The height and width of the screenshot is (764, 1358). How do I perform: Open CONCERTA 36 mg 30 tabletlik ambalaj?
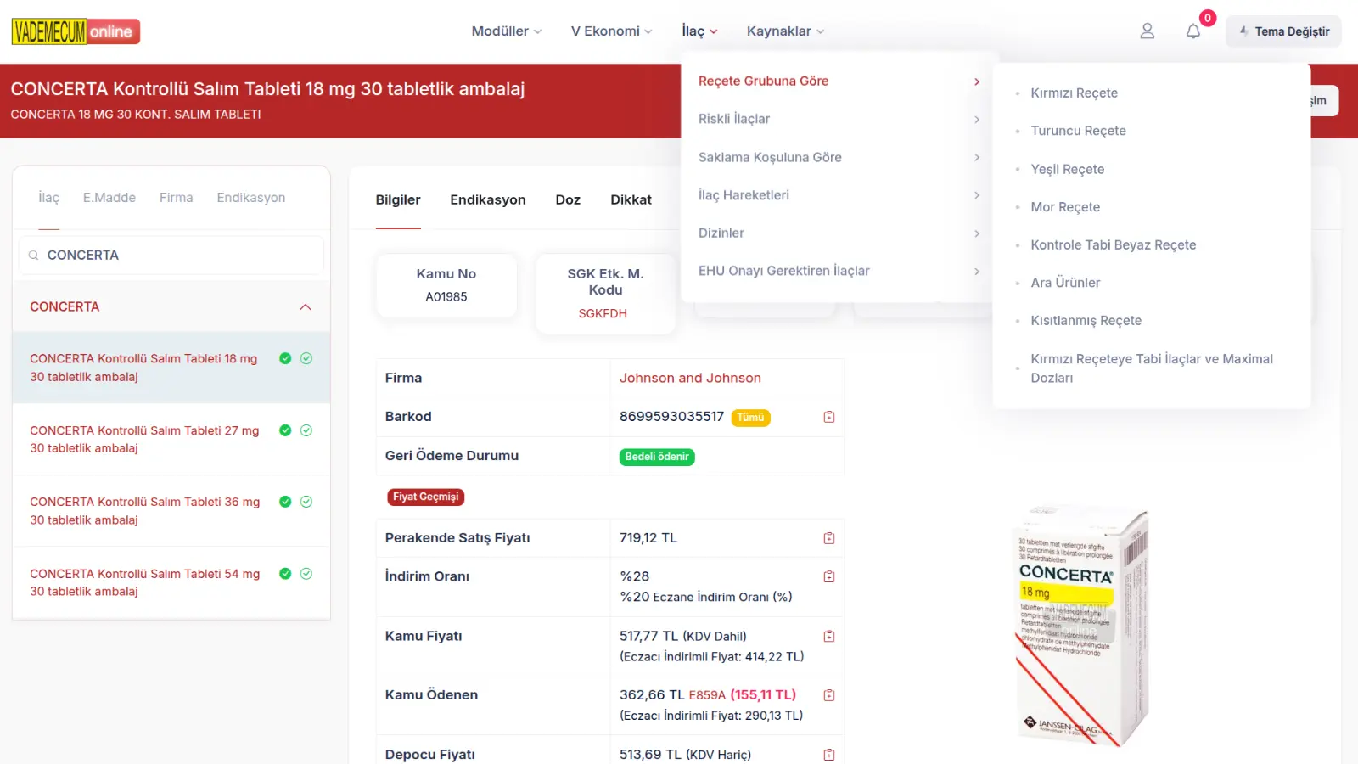pyautogui.click(x=144, y=511)
